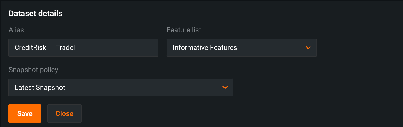Select the Latest Snapshot value text
403x127 pixels.
tap(40, 88)
